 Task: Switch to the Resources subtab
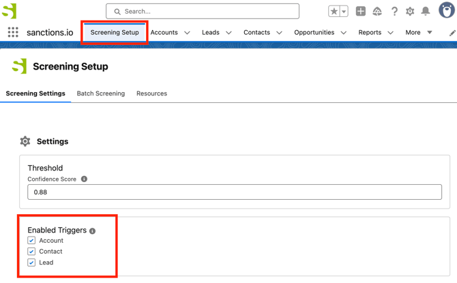click(151, 93)
